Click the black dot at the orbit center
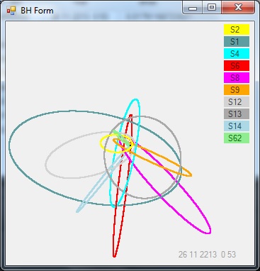Screen dimensions: 260x271 (x=130, y=145)
